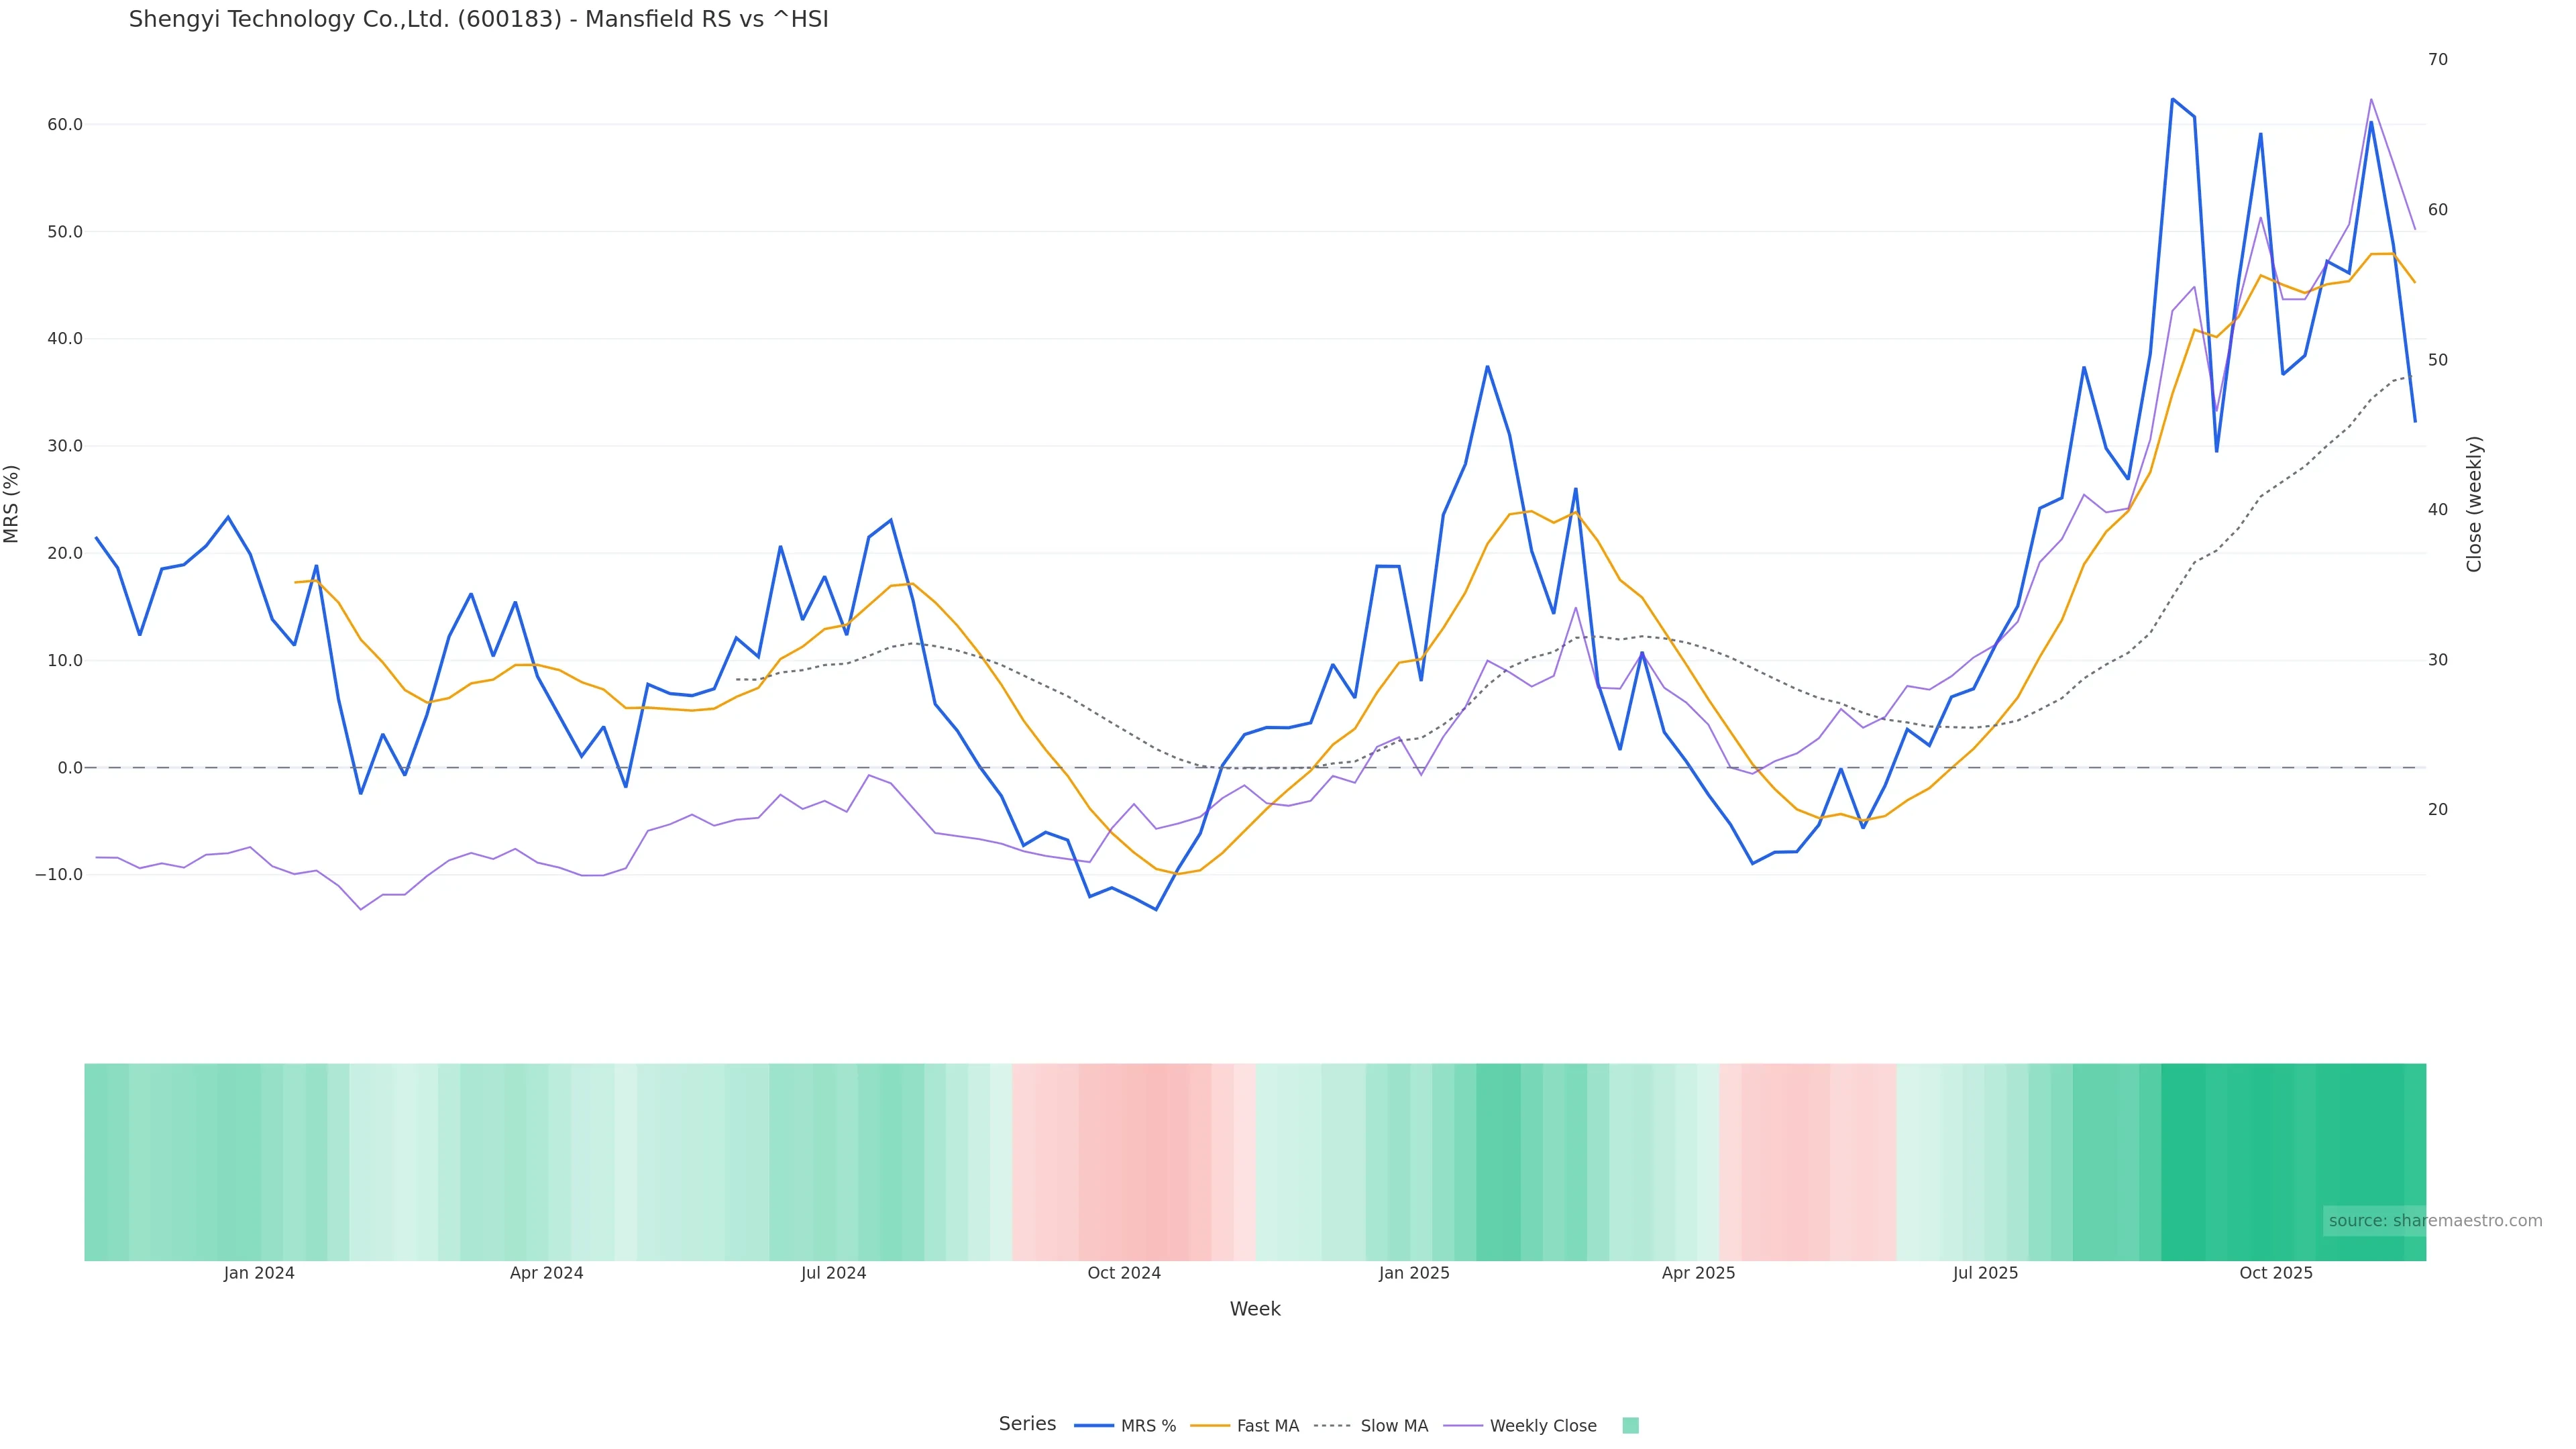2576x1449 pixels.
Task: Click the 60.0 tick on left axis
Action: click(65, 125)
